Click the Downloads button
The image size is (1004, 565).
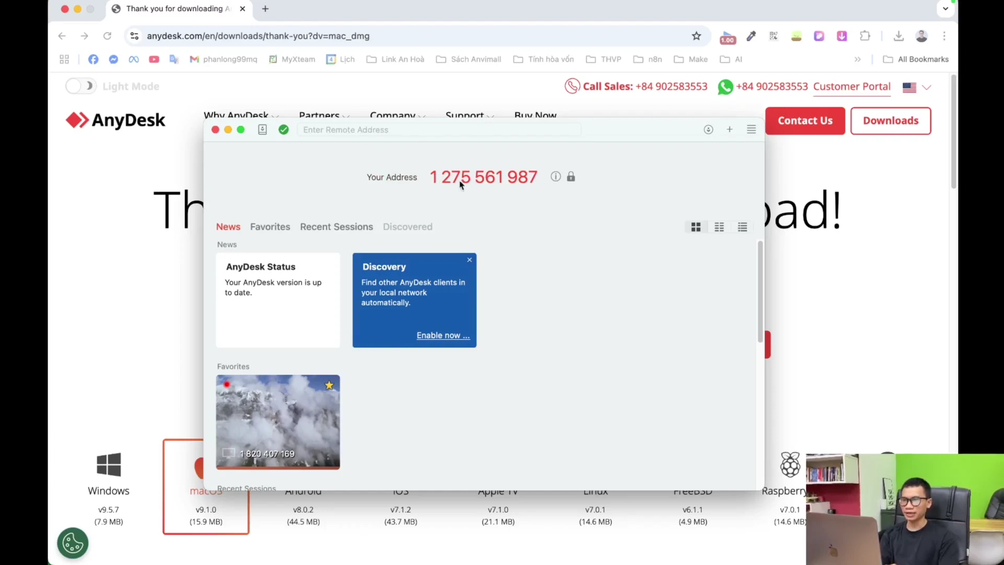[x=891, y=121]
